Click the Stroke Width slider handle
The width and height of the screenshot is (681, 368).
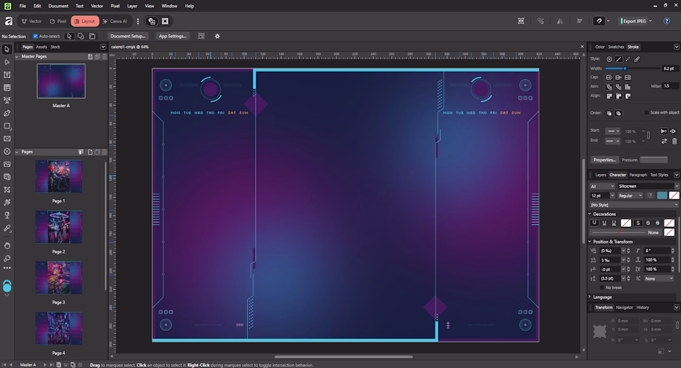625,69
